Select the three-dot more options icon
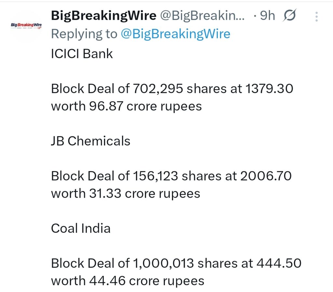 [x=316, y=16]
